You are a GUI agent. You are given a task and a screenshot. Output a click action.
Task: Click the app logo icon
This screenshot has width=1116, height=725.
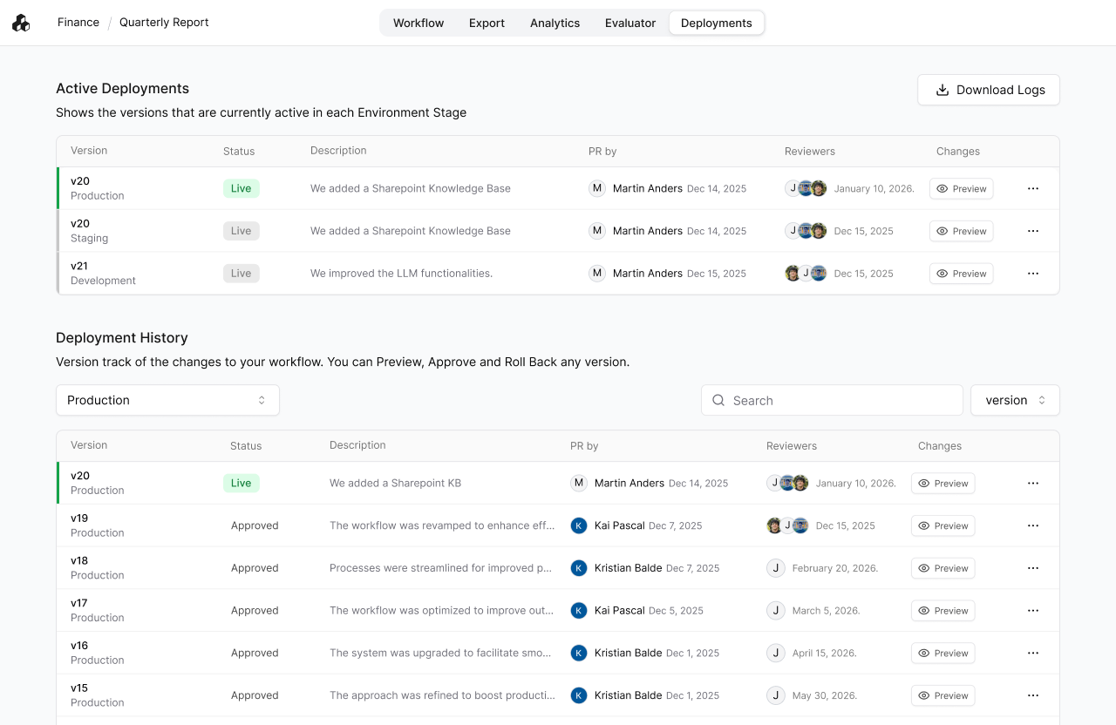coord(21,23)
